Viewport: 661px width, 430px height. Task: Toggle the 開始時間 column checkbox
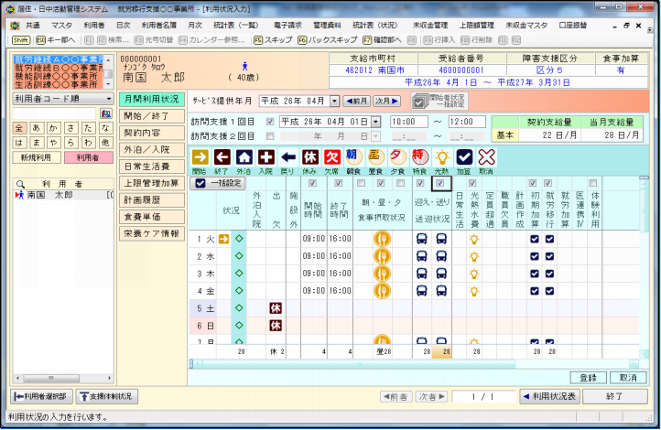point(313,183)
